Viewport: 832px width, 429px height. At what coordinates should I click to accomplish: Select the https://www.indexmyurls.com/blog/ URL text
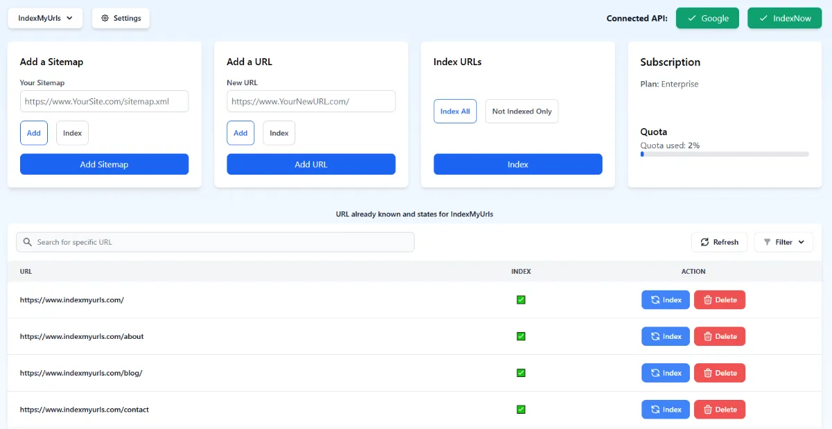click(81, 373)
